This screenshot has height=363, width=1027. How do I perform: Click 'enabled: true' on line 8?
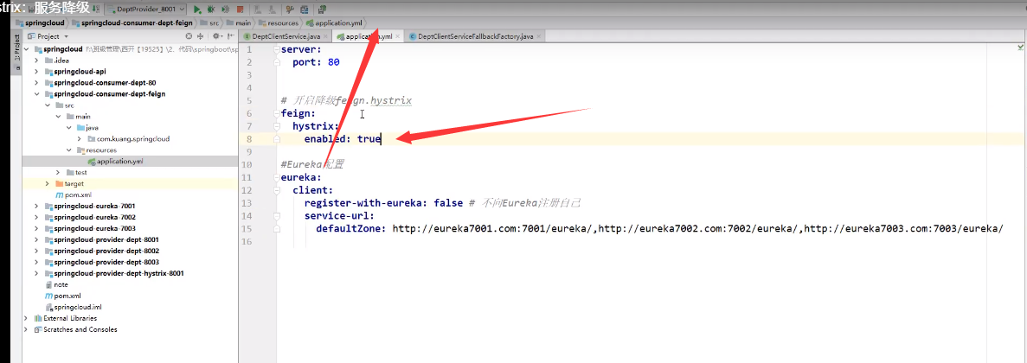343,138
